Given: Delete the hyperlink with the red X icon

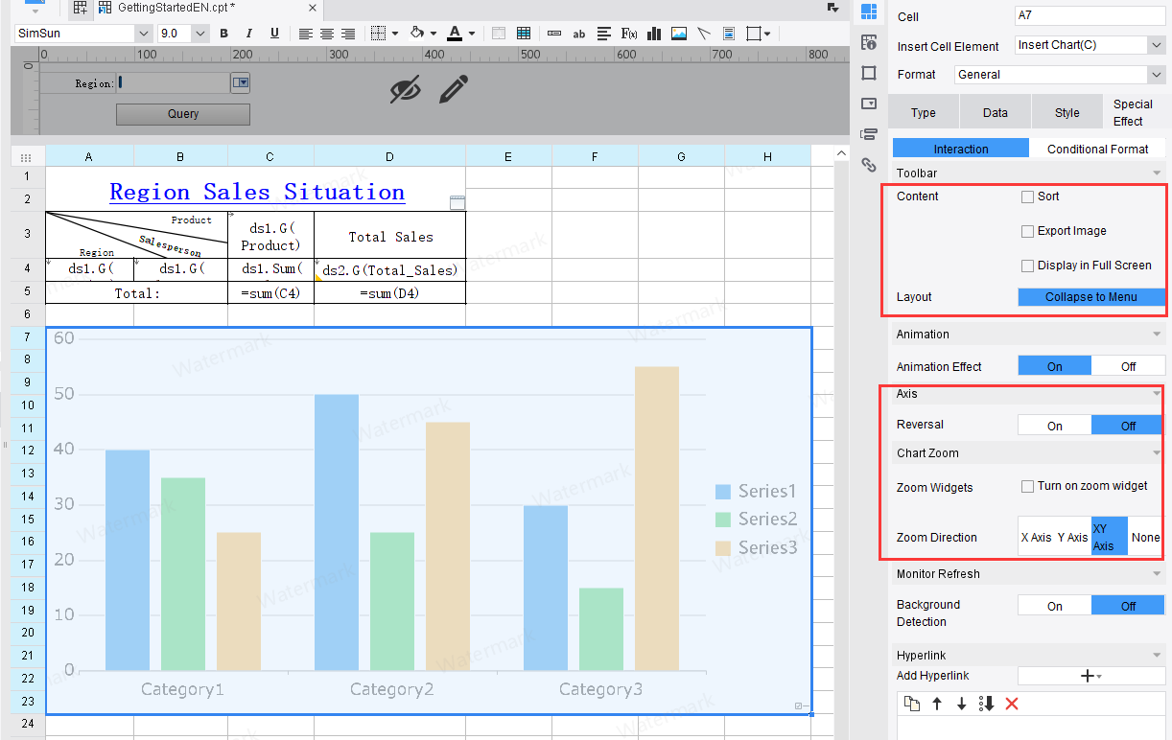Looking at the screenshot, I should pyautogui.click(x=1011, y=704).
